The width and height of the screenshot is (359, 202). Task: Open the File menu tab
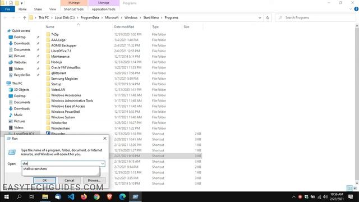coord(7,9)
